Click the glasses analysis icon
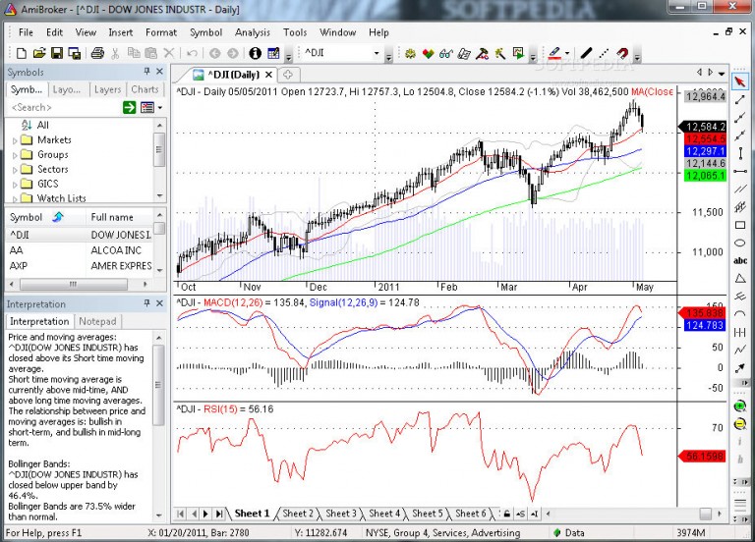Screen dimensions: 755x542 pyautogui.click(x=446, y=53)
